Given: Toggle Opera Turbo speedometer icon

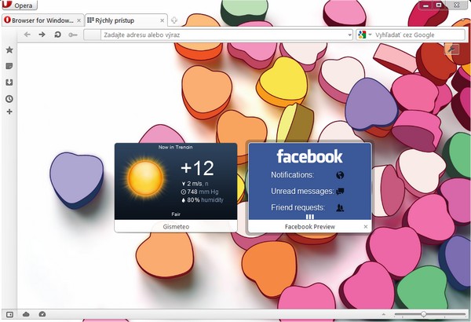Looking at the screenshot, I should tap(42, 314).
